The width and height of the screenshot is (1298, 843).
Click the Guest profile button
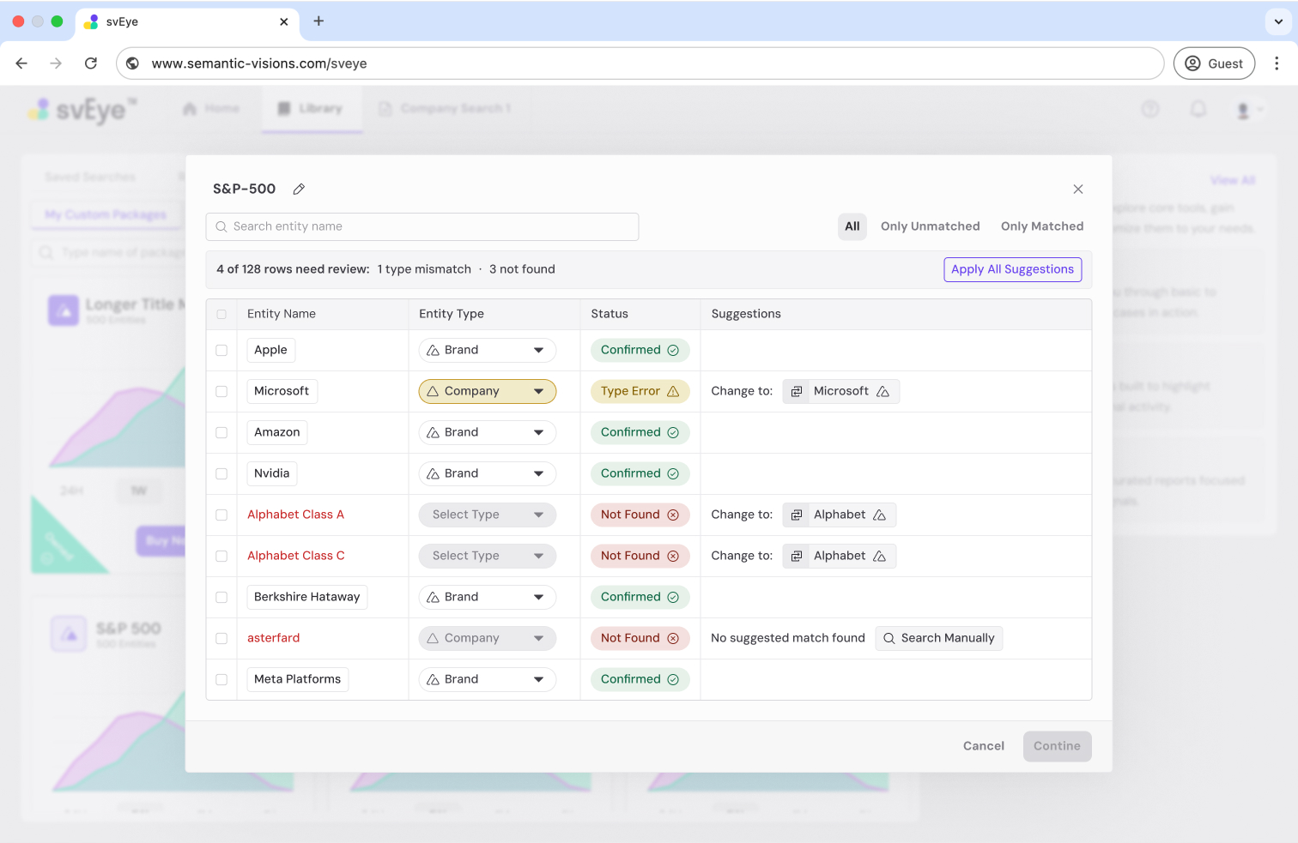1214,63
